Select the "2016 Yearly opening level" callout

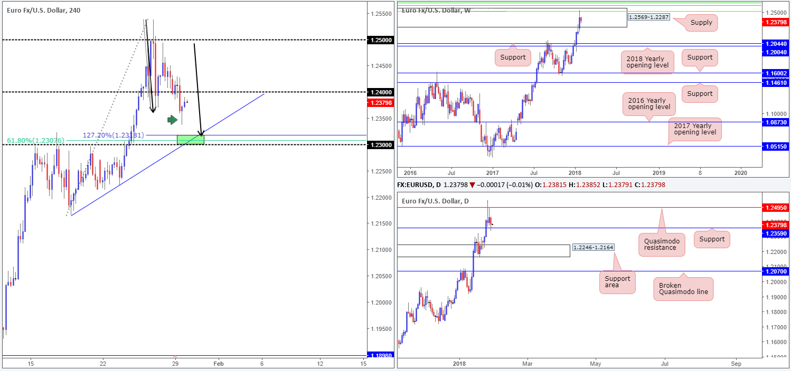(648, 104)
